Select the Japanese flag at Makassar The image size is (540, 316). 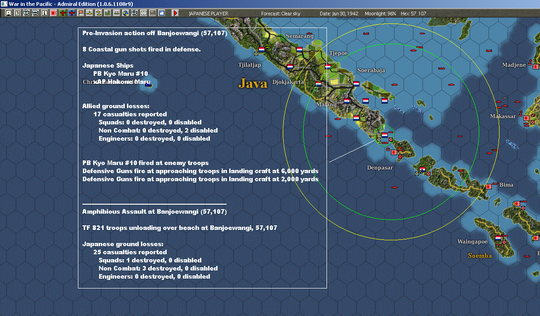(x=526, y=118)
